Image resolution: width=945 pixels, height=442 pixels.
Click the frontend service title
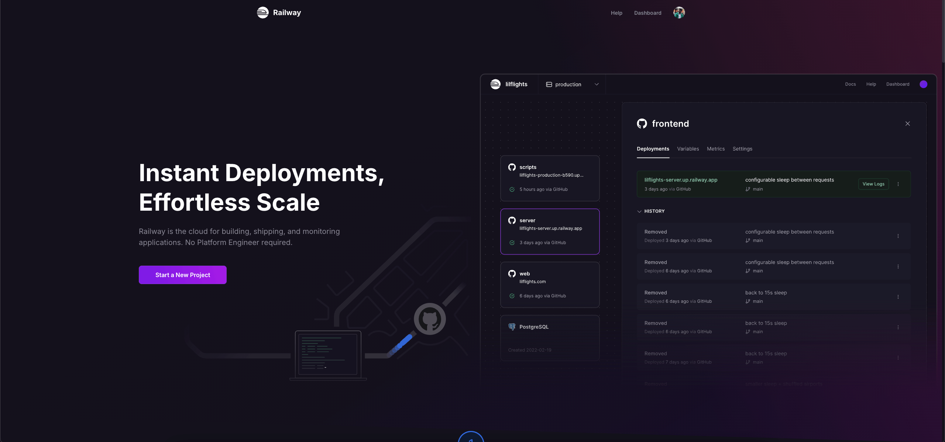(670, 124)
